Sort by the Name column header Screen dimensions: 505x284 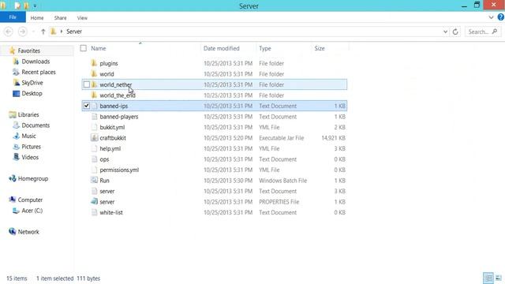tap(98, 48)
